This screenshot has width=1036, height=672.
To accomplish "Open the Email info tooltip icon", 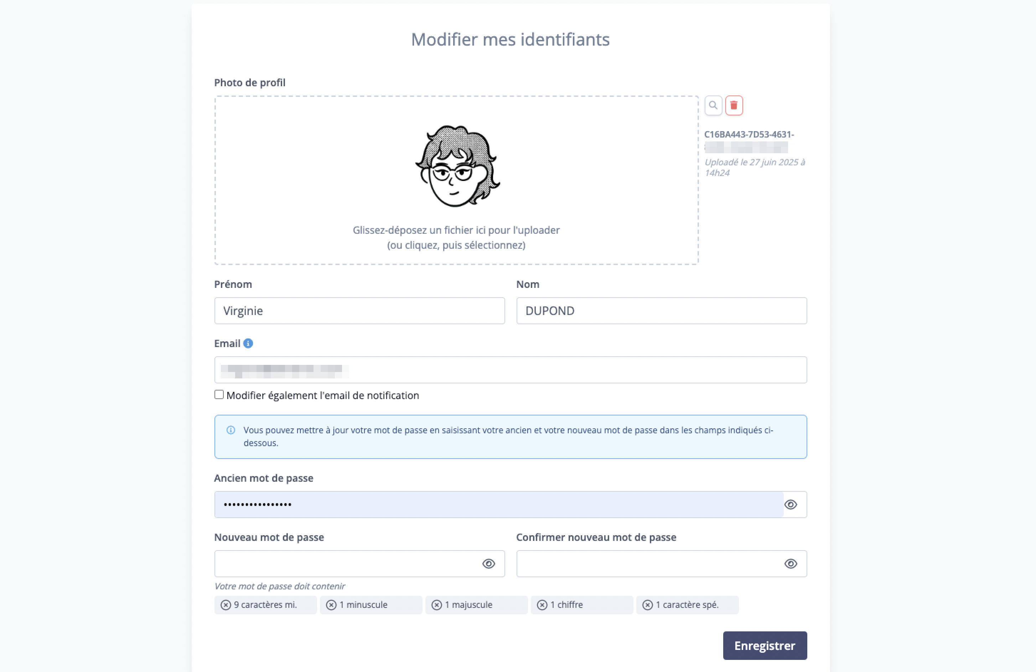I will (248, 343).
